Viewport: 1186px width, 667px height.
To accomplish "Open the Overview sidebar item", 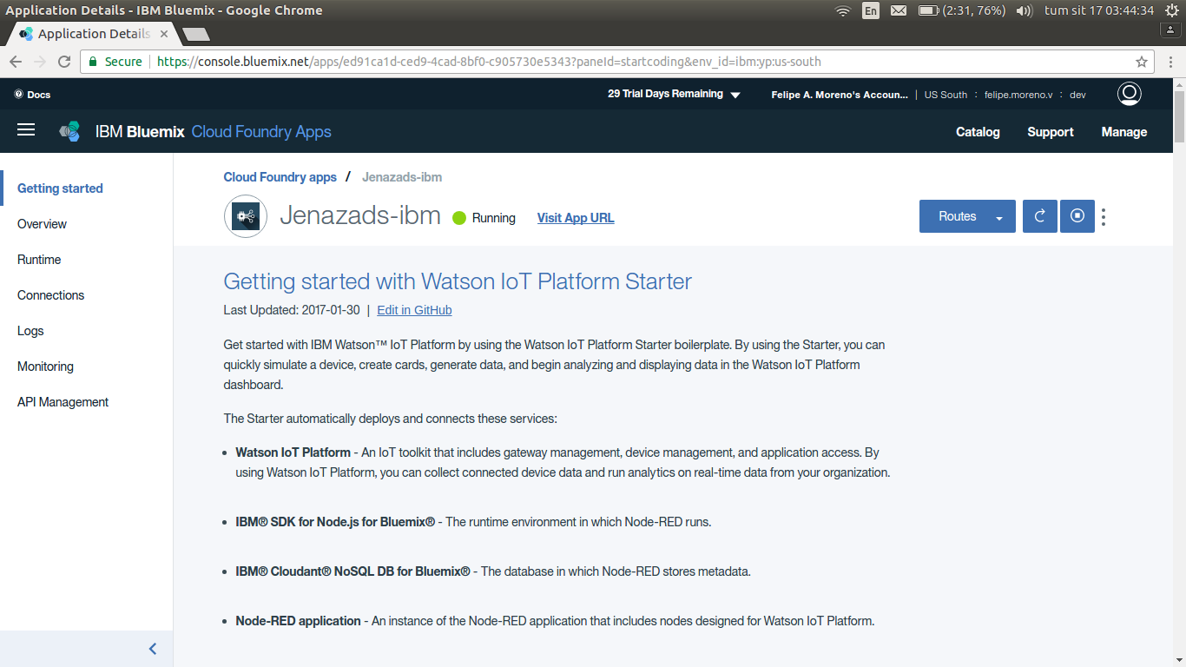I will point(42,224).
